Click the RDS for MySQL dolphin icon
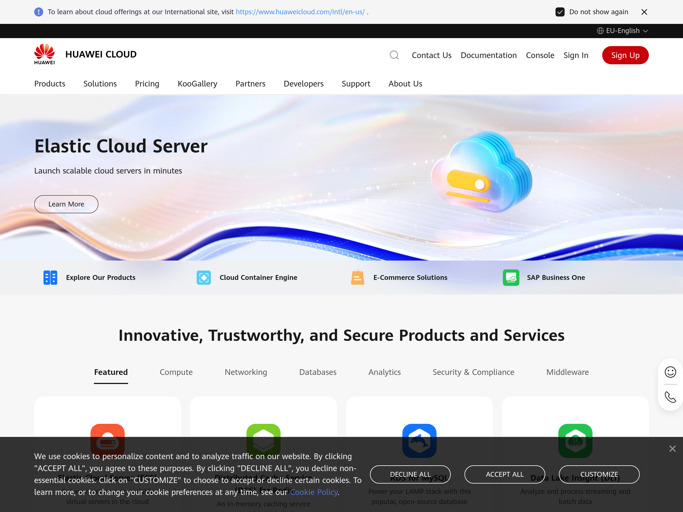Viewport: 683px width, 512px height. point(419,441)
